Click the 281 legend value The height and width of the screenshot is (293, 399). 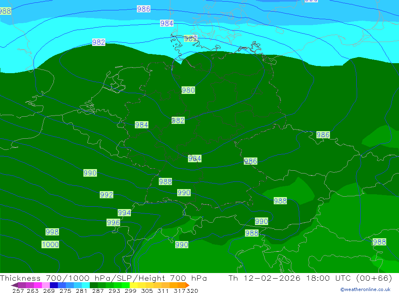(x=81, y=291)
